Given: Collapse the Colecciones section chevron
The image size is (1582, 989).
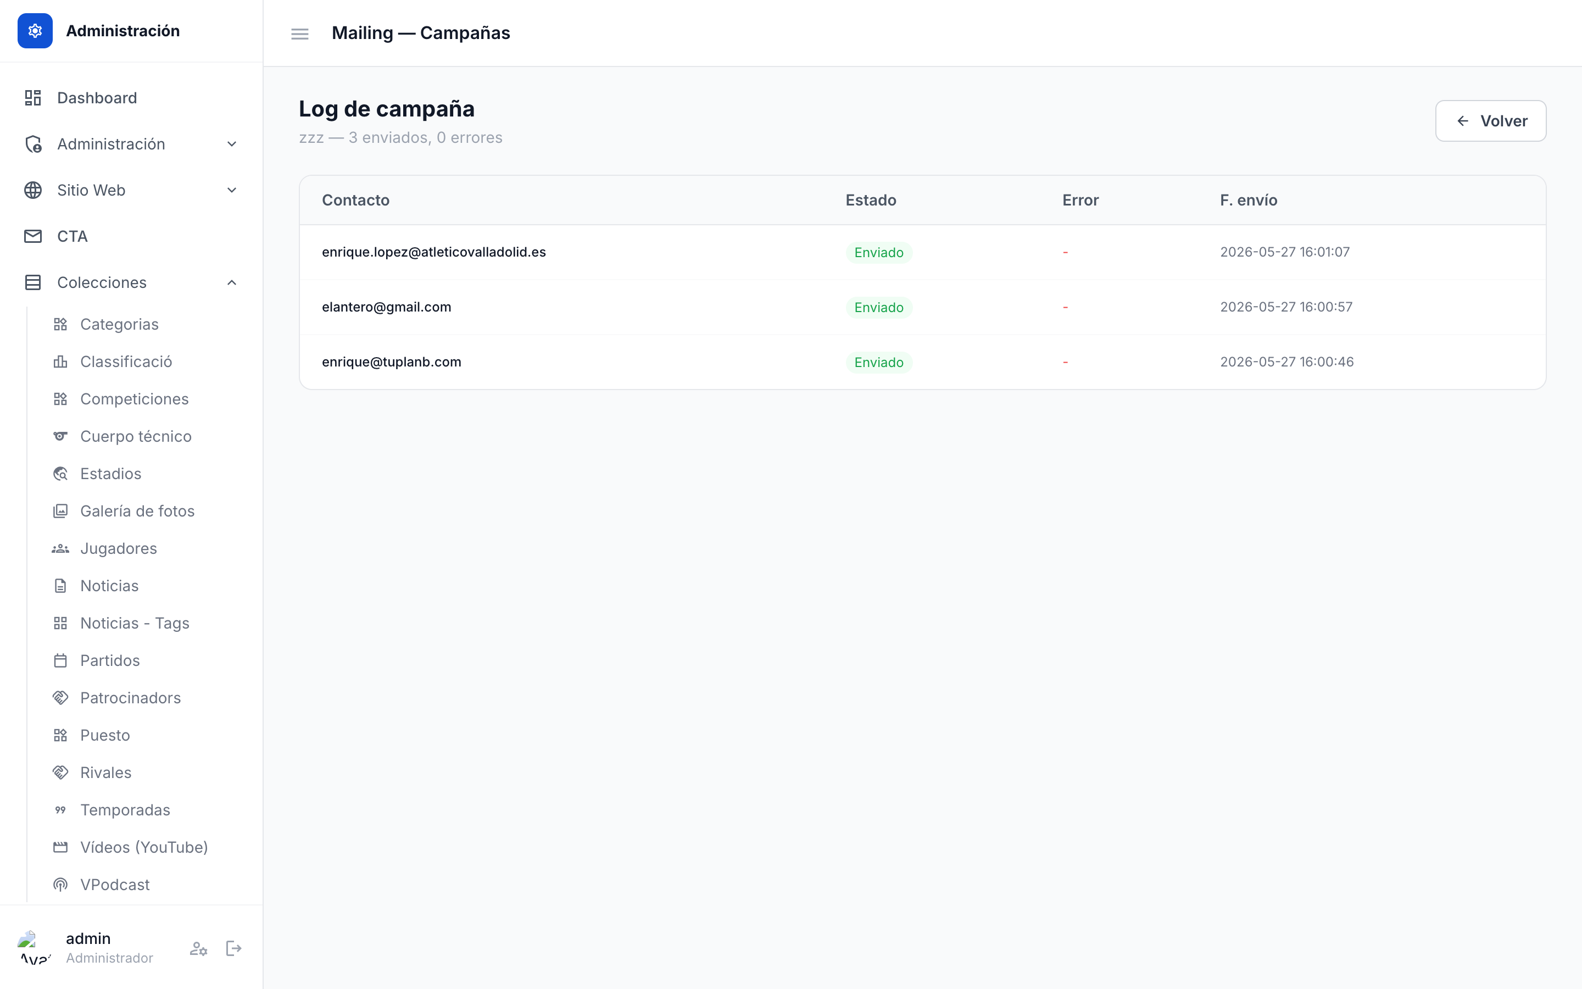Looking at the screenshot, I should click(231, 282).
